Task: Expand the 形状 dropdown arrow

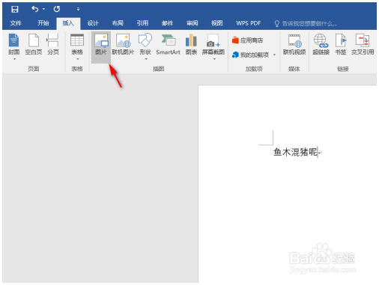Action: pos(146,59)
